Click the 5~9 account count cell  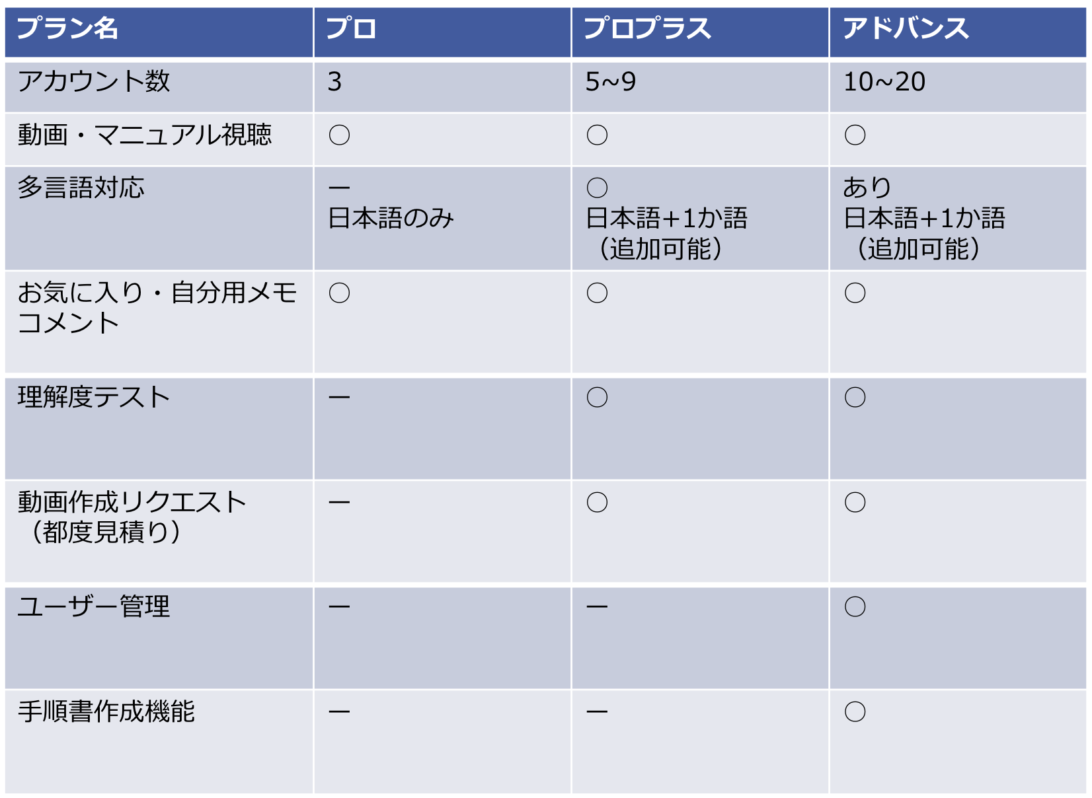tap(610, 82)
